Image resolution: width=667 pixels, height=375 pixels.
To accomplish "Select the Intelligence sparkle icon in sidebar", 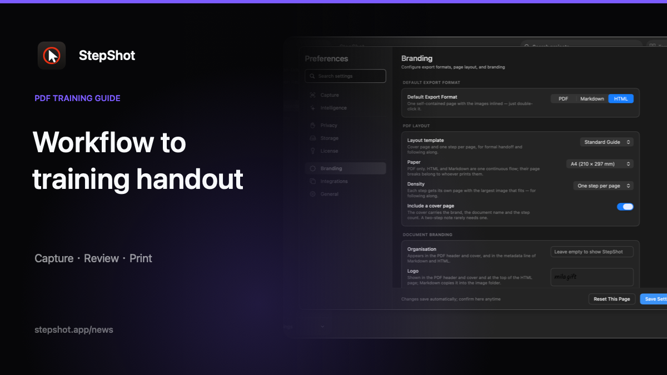I will pos(313,108).
